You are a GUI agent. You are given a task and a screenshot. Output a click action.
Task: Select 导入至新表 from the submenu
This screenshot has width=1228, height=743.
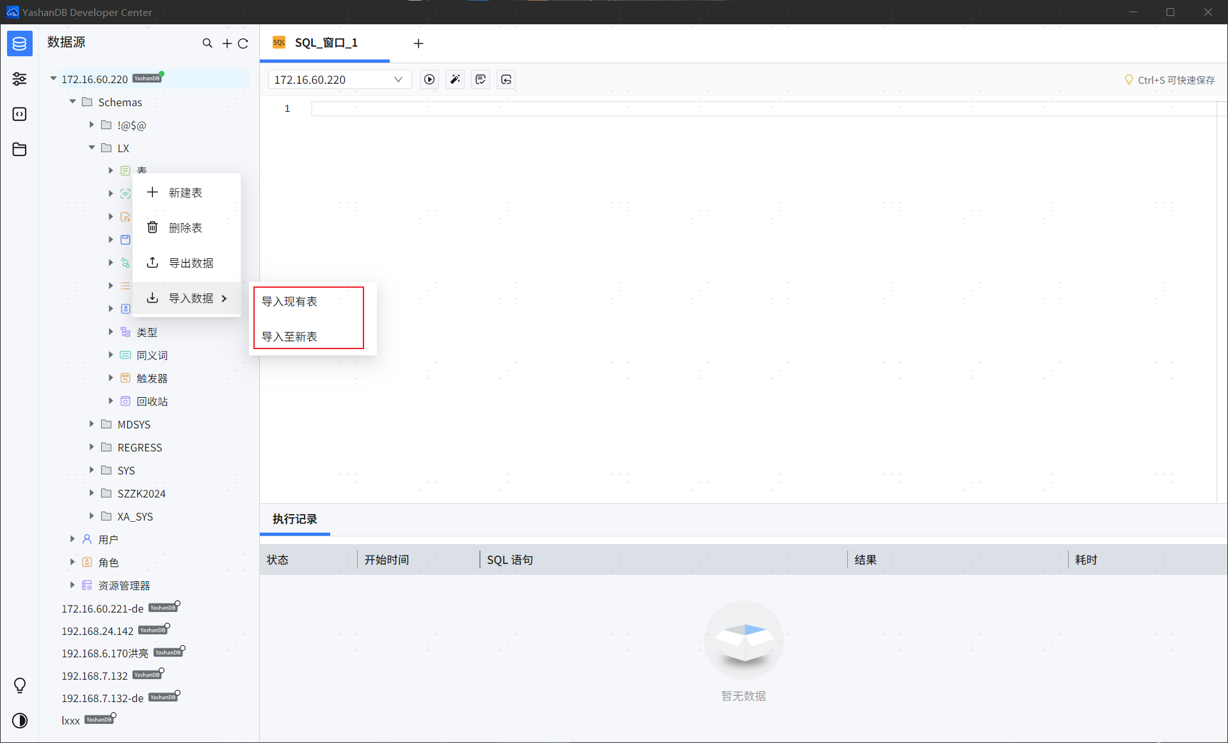tap(289, 336)
